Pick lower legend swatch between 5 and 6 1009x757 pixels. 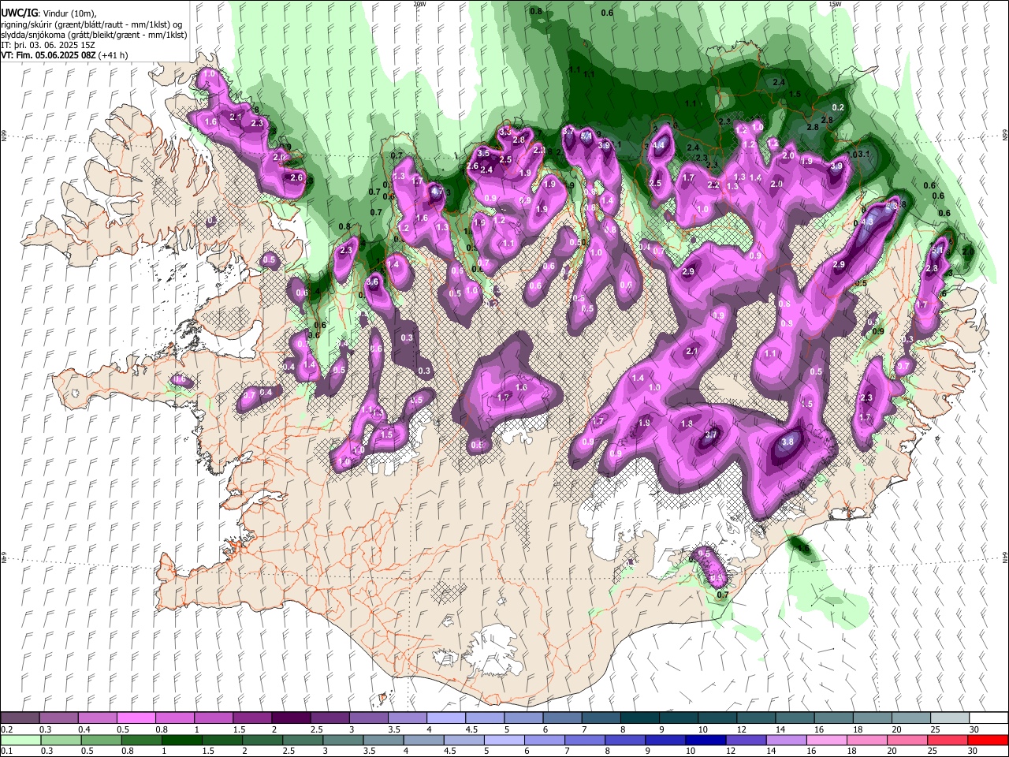[504, 740]
